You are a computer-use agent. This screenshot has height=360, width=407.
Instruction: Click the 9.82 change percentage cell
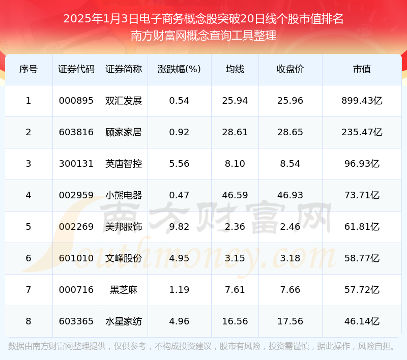pyautogui.click(x=179, y=227)
